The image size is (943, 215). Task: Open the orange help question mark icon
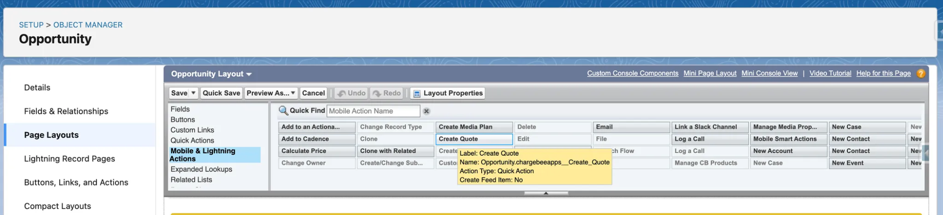[x=920, y=73]
